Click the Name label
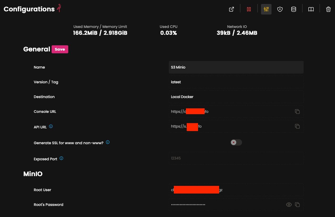 coord(39,67)
